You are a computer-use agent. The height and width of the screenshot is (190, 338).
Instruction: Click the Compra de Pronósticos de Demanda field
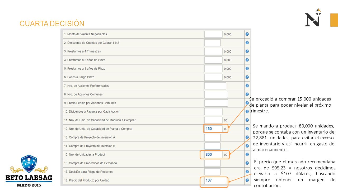pos(212,163)
